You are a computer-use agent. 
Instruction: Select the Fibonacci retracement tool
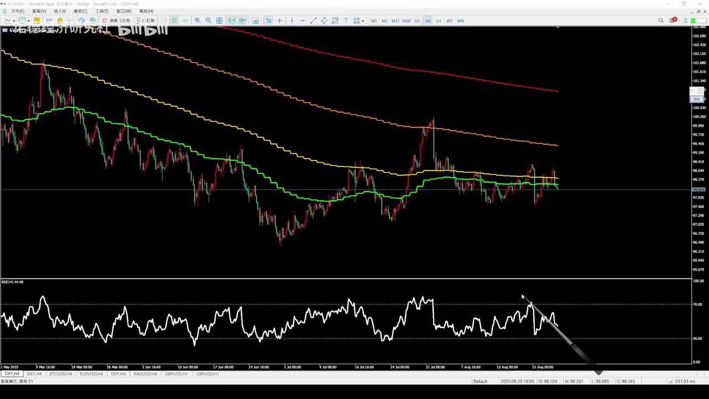(335, 21)
